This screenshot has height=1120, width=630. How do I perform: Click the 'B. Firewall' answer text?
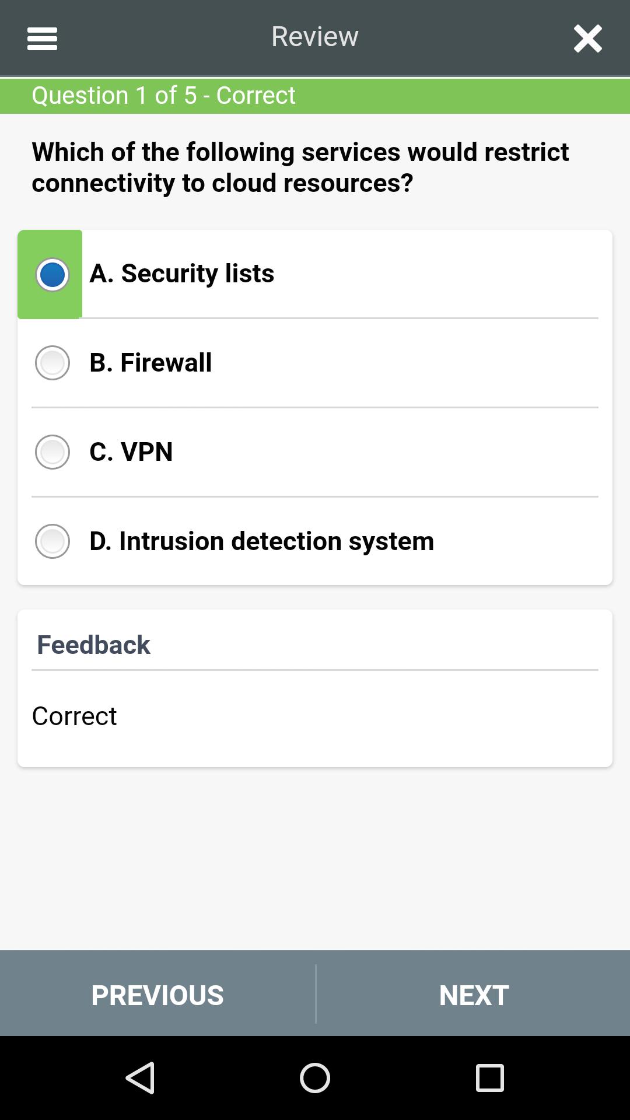150,363
